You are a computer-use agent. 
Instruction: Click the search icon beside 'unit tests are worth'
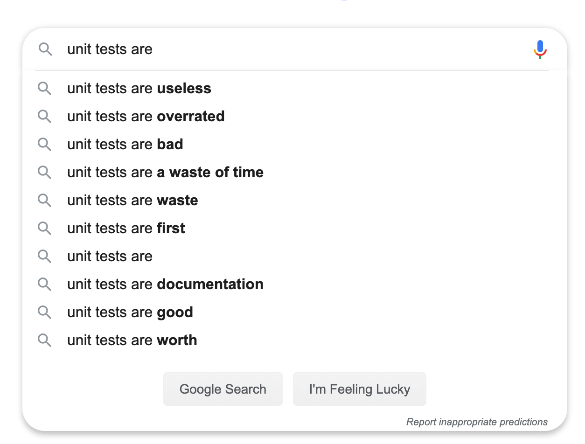tap(45, 340)
